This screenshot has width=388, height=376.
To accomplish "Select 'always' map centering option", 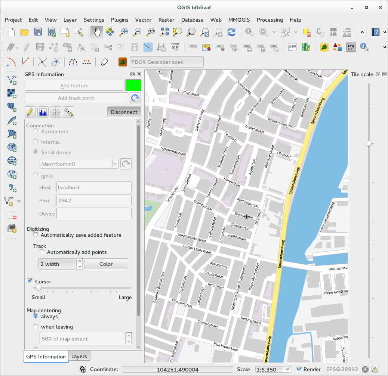I will [x=36, y=316].
